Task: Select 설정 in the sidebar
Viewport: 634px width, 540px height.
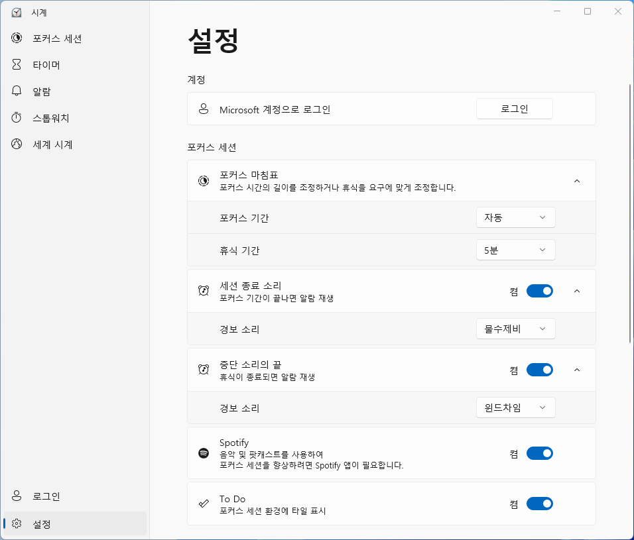Action: click(75, 524)
